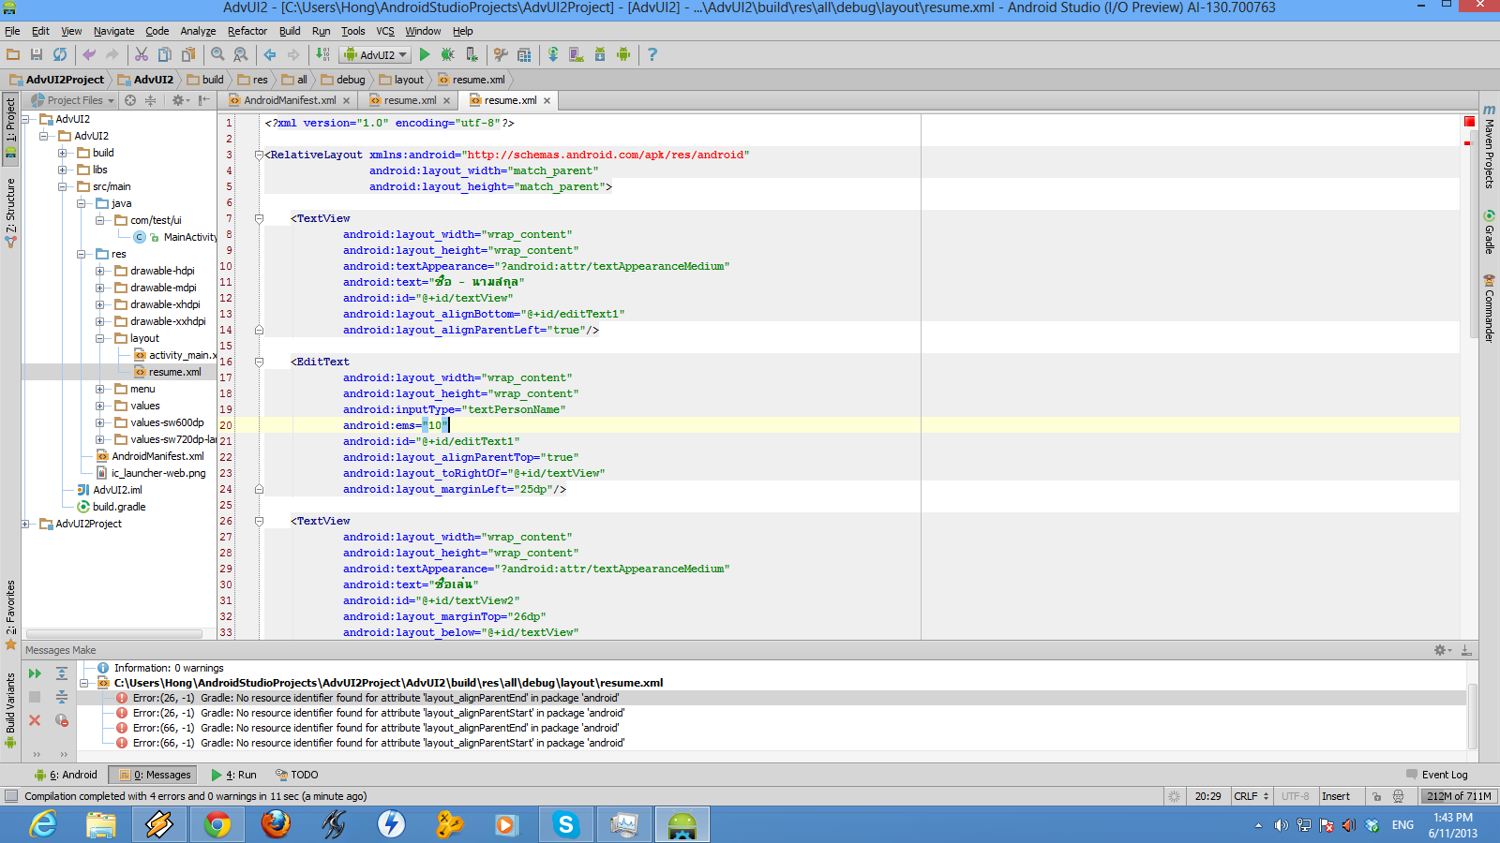Toggle hide warnings filter icon in Messages

(62, 720)
